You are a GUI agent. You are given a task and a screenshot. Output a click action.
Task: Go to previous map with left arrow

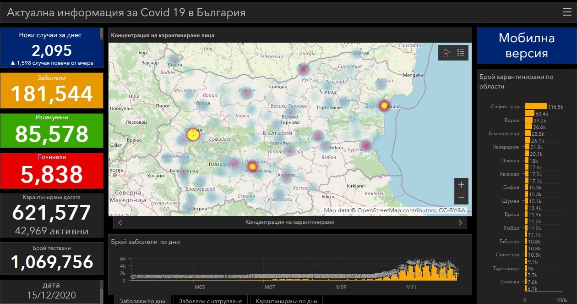tap(120, 222)
